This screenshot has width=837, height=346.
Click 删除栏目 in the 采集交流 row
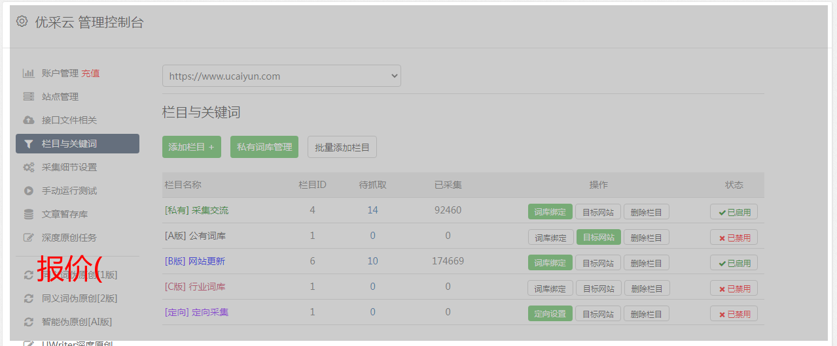(647, 212)
